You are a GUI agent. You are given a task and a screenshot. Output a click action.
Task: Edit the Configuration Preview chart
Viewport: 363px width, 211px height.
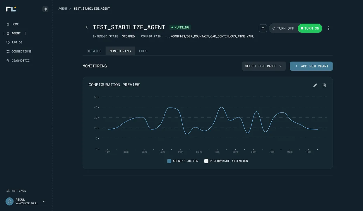click(315, 85)
